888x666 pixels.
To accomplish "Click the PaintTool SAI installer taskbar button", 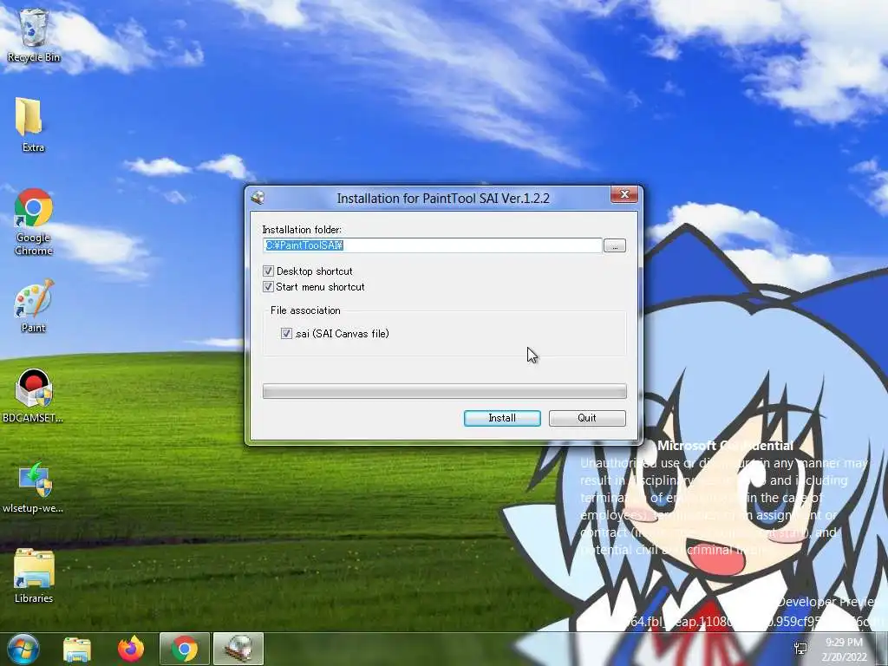I will (238, 649).
